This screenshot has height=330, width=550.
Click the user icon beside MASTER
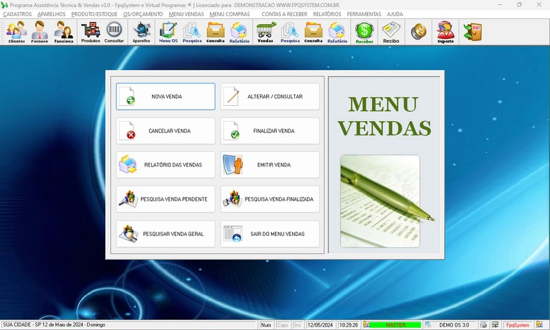(x=366, y=324)
